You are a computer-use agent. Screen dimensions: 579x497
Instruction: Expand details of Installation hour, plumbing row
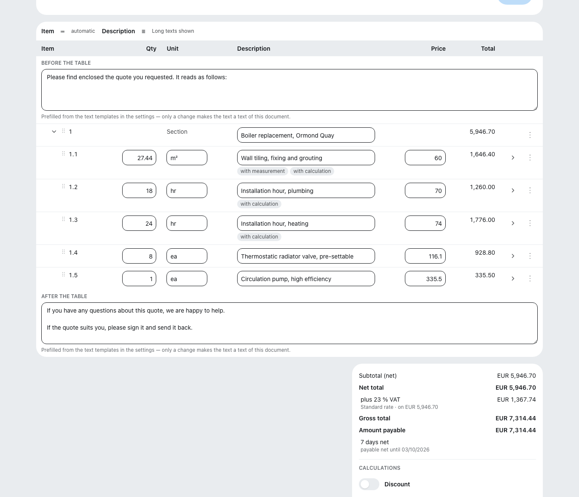coord(513,190)
